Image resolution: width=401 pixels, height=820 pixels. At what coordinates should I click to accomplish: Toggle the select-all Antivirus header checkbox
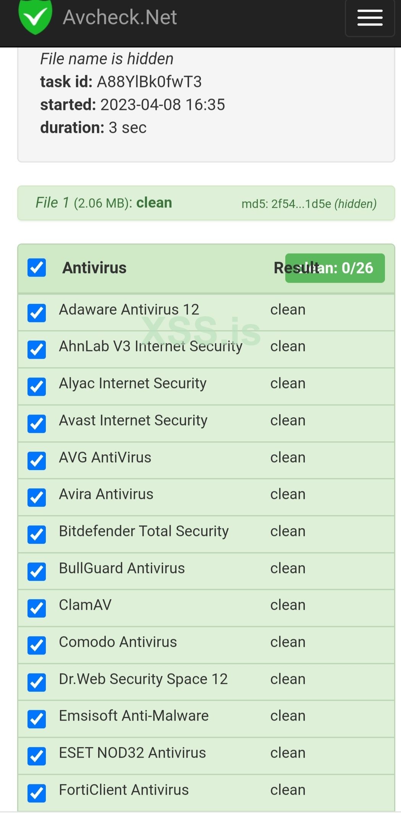pos(37,267)
